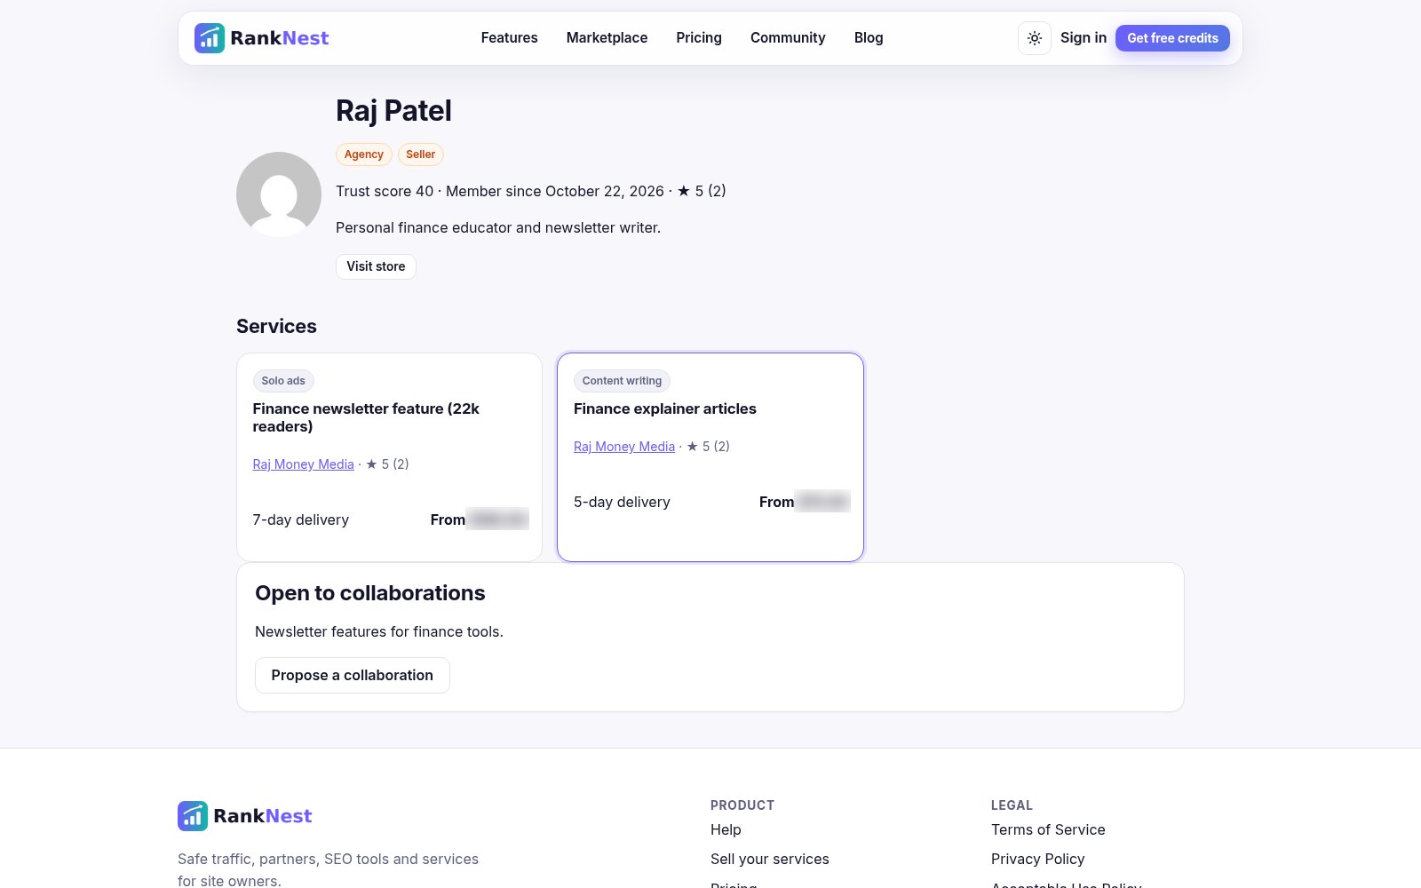This screenshot has width=1421, height=888.
Task: Open the Marketplace menu item
Action: click(607, 38)
